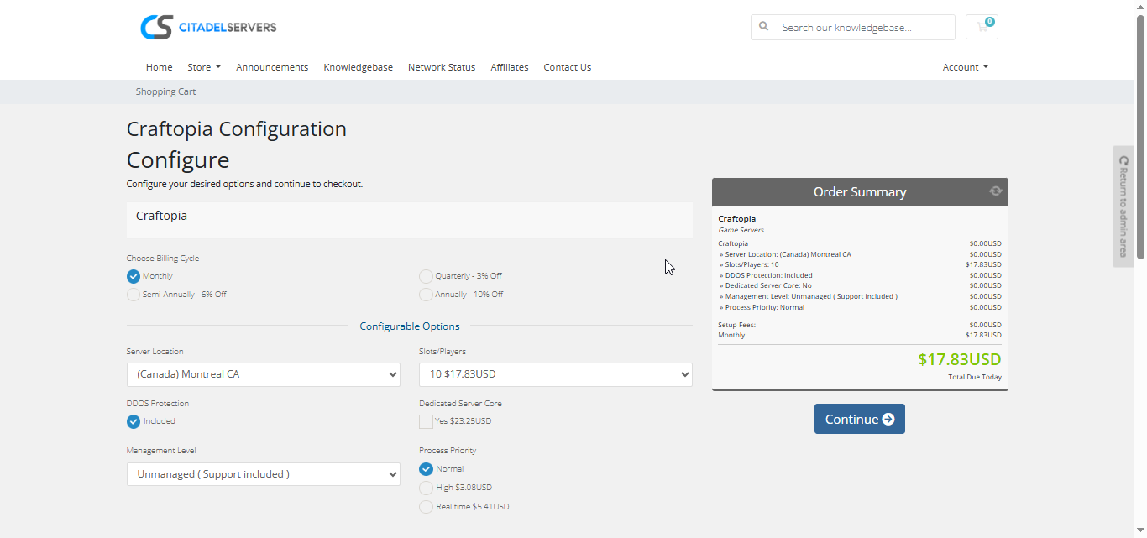
Task: Open the shopping cart icon
Action: (982, 27)
